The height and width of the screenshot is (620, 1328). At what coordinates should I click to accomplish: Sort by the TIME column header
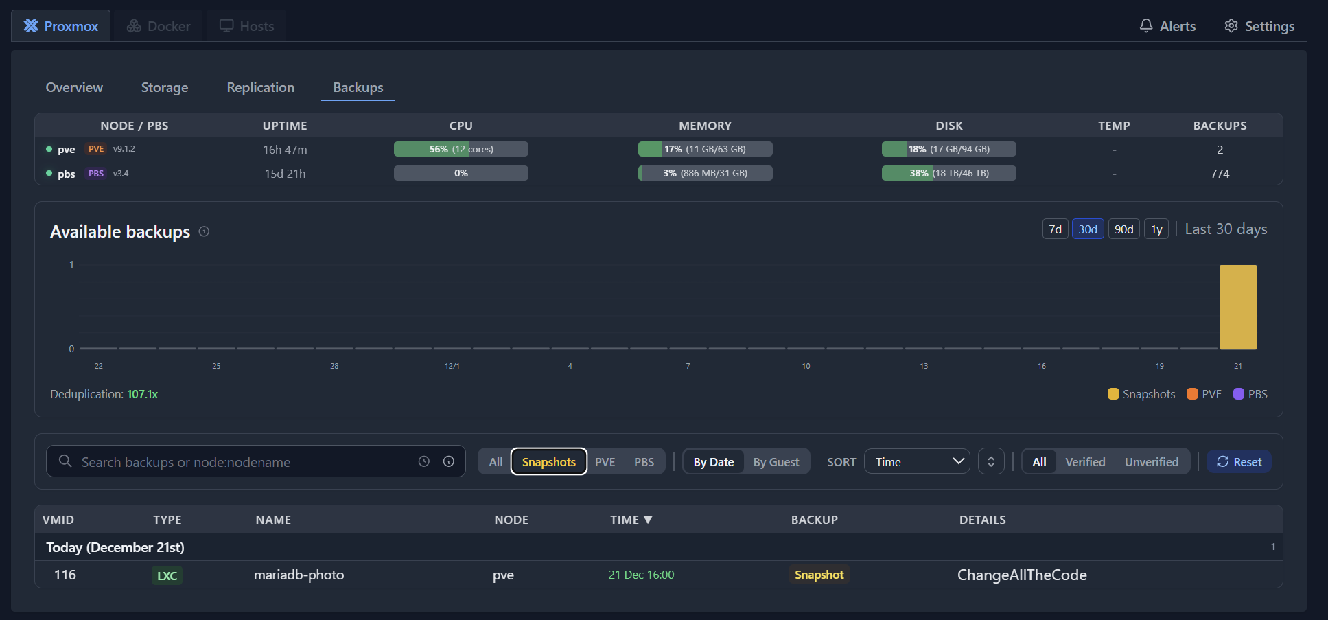tap(631, 520)
